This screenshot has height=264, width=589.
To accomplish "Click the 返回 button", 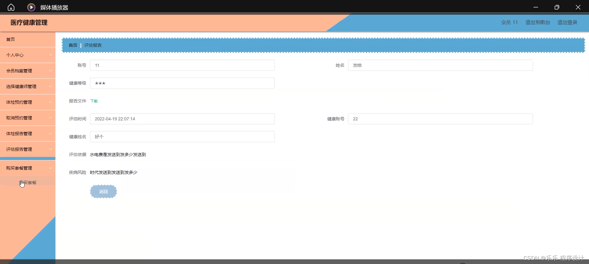I will tap(103, 192).
